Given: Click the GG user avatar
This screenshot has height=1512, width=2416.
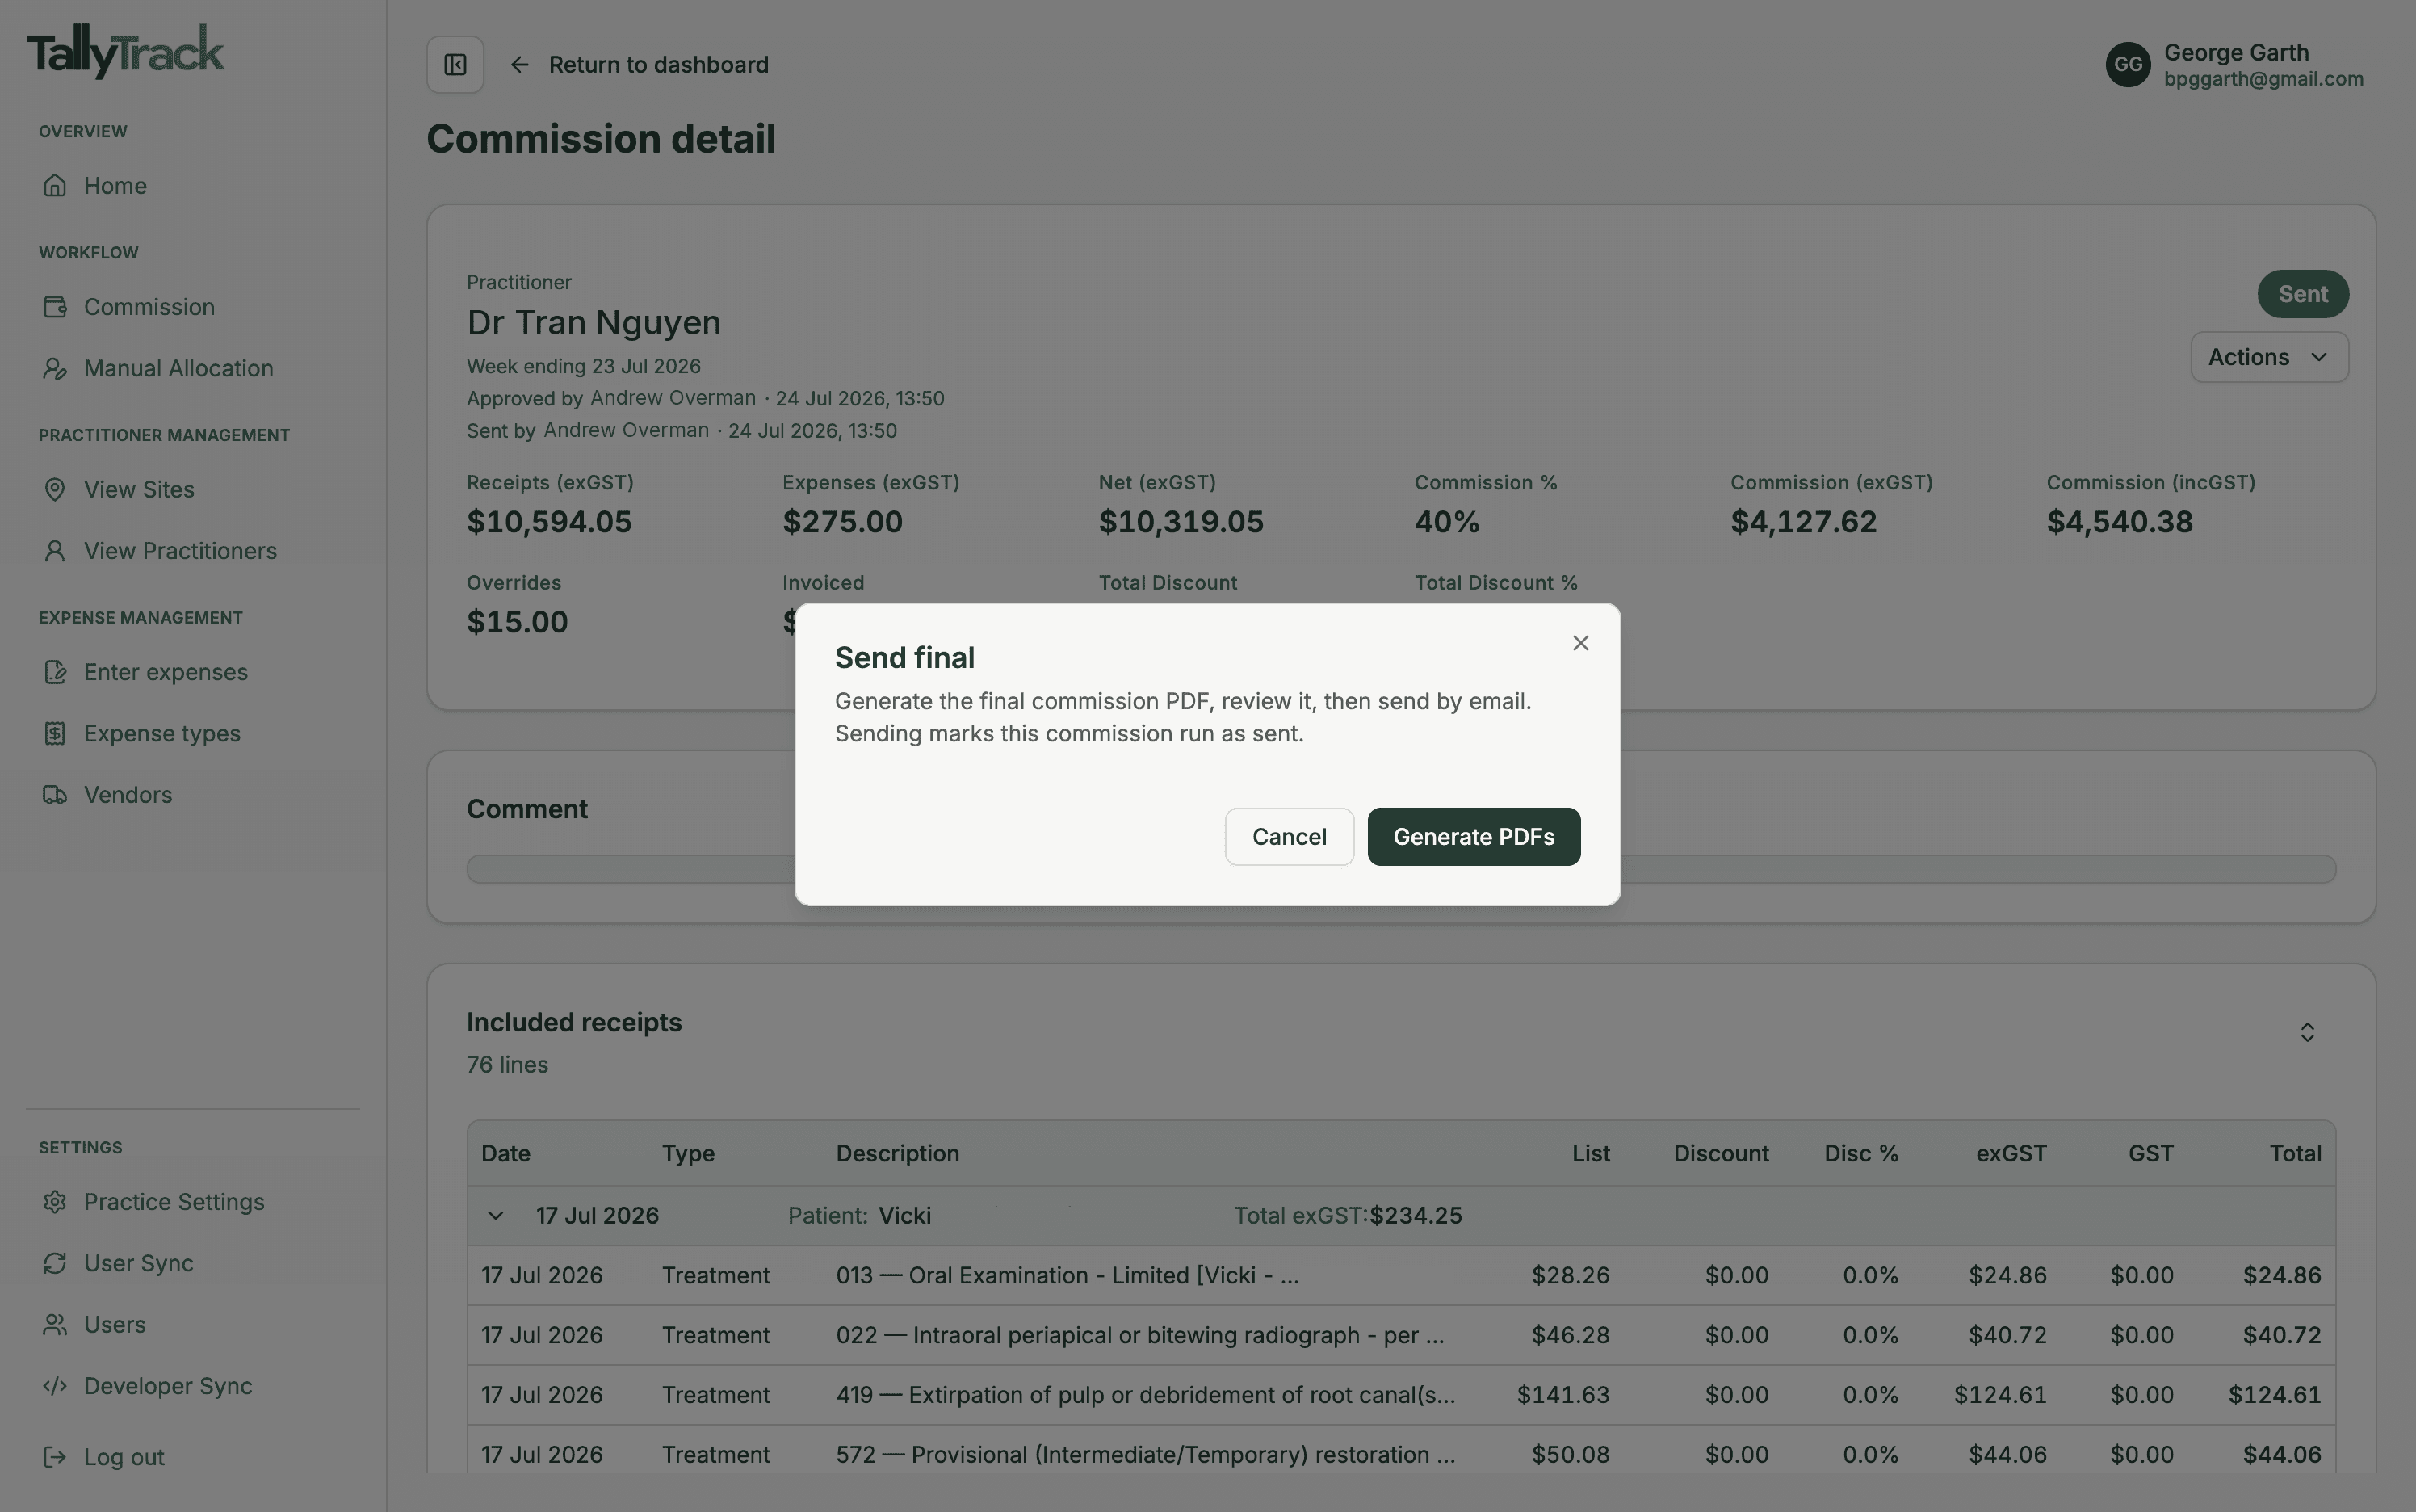Looking at the screenshot, I should pyautogui.click(x=2128, y=65).
